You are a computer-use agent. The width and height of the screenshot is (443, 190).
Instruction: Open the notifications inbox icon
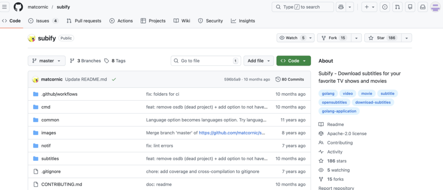(x=423, y=7)
